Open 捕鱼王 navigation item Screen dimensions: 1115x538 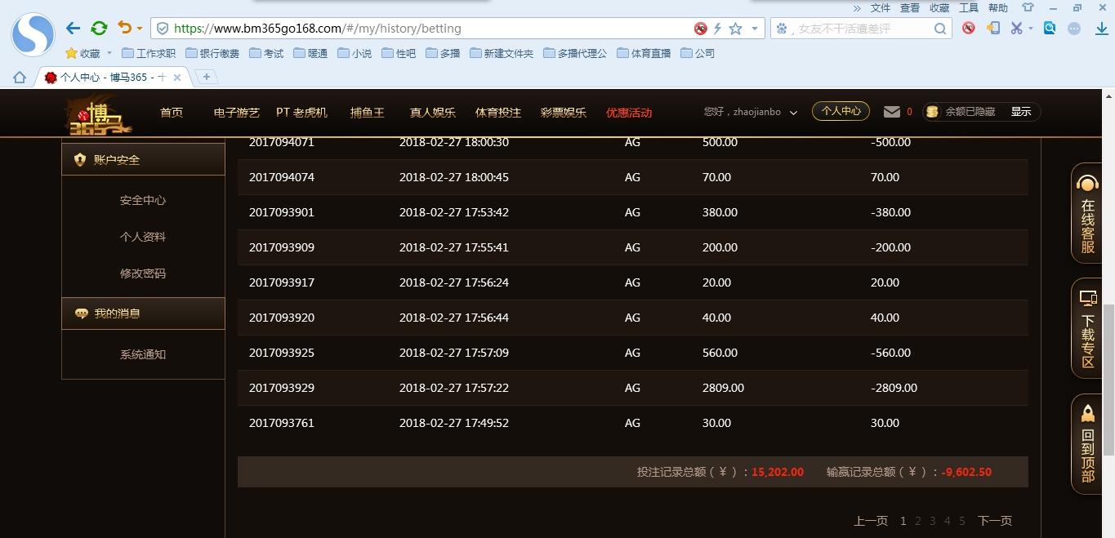(368, 113)
